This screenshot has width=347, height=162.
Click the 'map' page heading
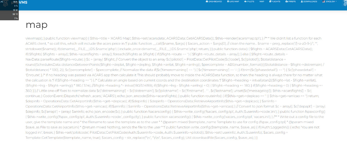(x=36, y=25)
